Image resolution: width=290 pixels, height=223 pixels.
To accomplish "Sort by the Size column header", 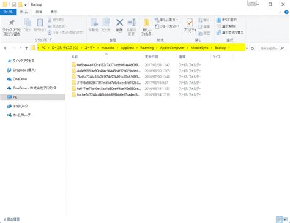I will pyautogui.click(x=217, y=56).
